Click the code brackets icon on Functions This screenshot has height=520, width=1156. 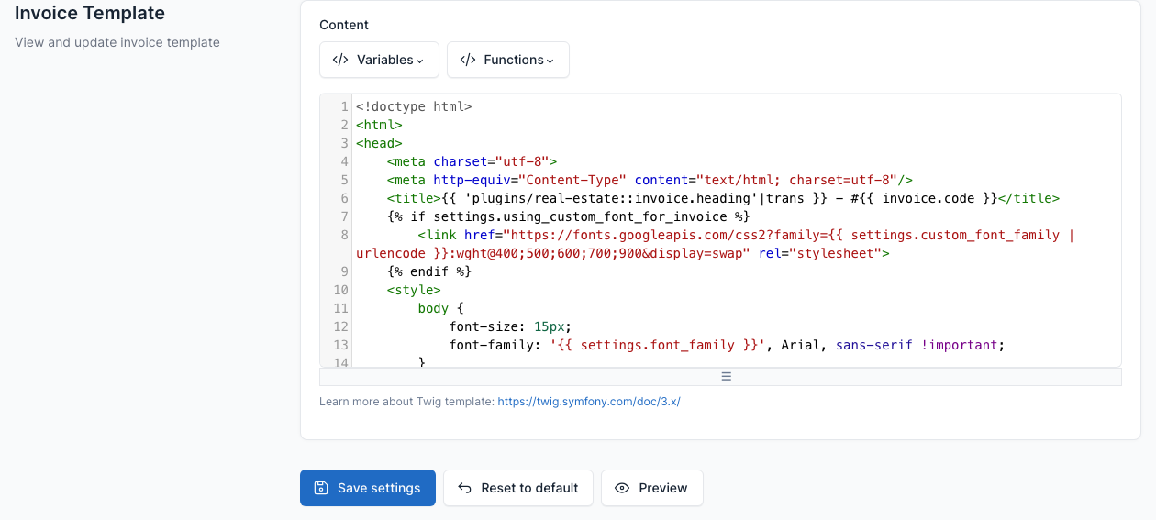468,60
